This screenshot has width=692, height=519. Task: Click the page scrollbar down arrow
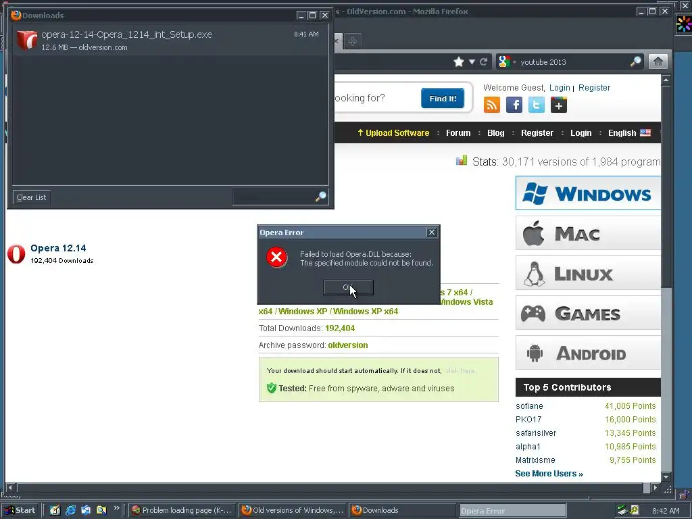[x=666, y=477]
